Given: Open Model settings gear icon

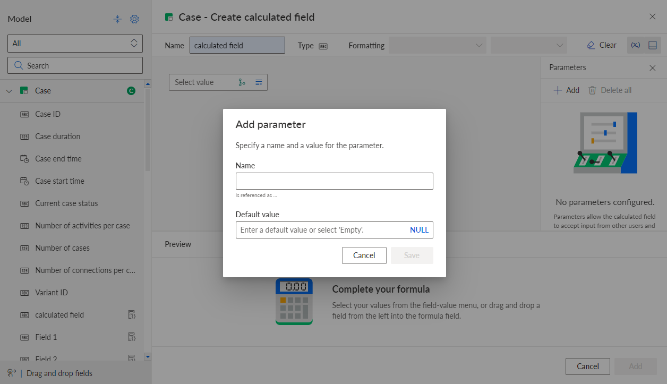Looking at the screenshot, I should click(x=134, y=19).
